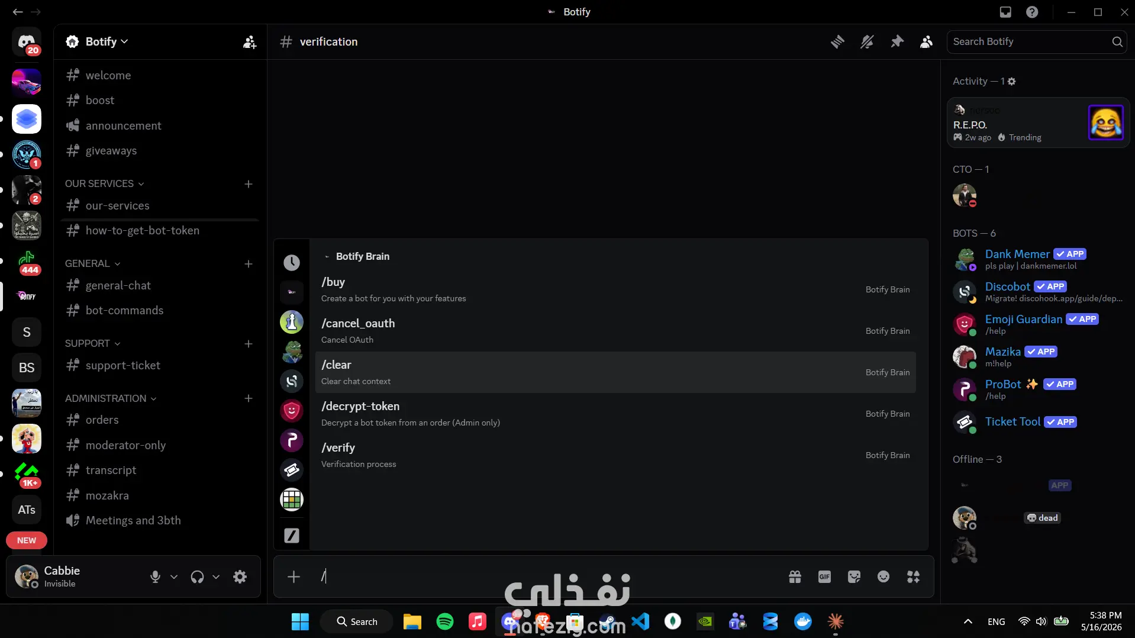This screenshot has height=638, width=1135.
Task: Click the Search Botify field
Action: pyautogui.click(x=1036, y=41)
